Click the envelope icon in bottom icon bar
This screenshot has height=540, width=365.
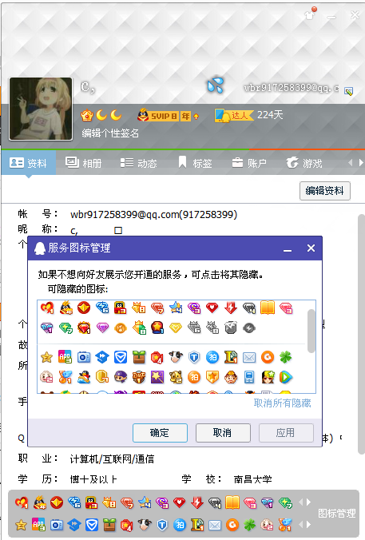[x=215, y=525]
